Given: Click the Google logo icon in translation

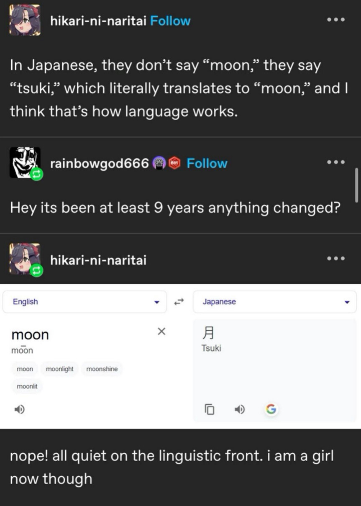Looking at the screenshot, I should pos(271,409).
